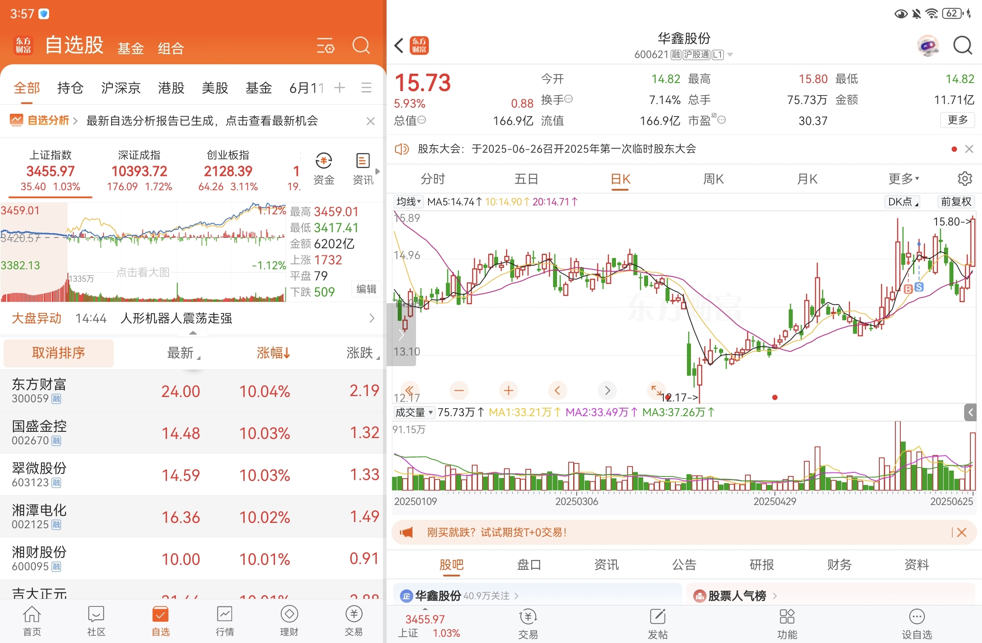Image resolution: width=982 pixels, height=643 pixels.
Task: Switch to 周K chart tab
Action: click(x=713, y=179)
